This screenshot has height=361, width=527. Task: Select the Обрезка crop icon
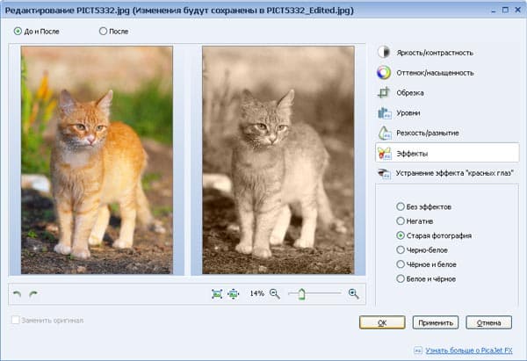coord(384,92)
